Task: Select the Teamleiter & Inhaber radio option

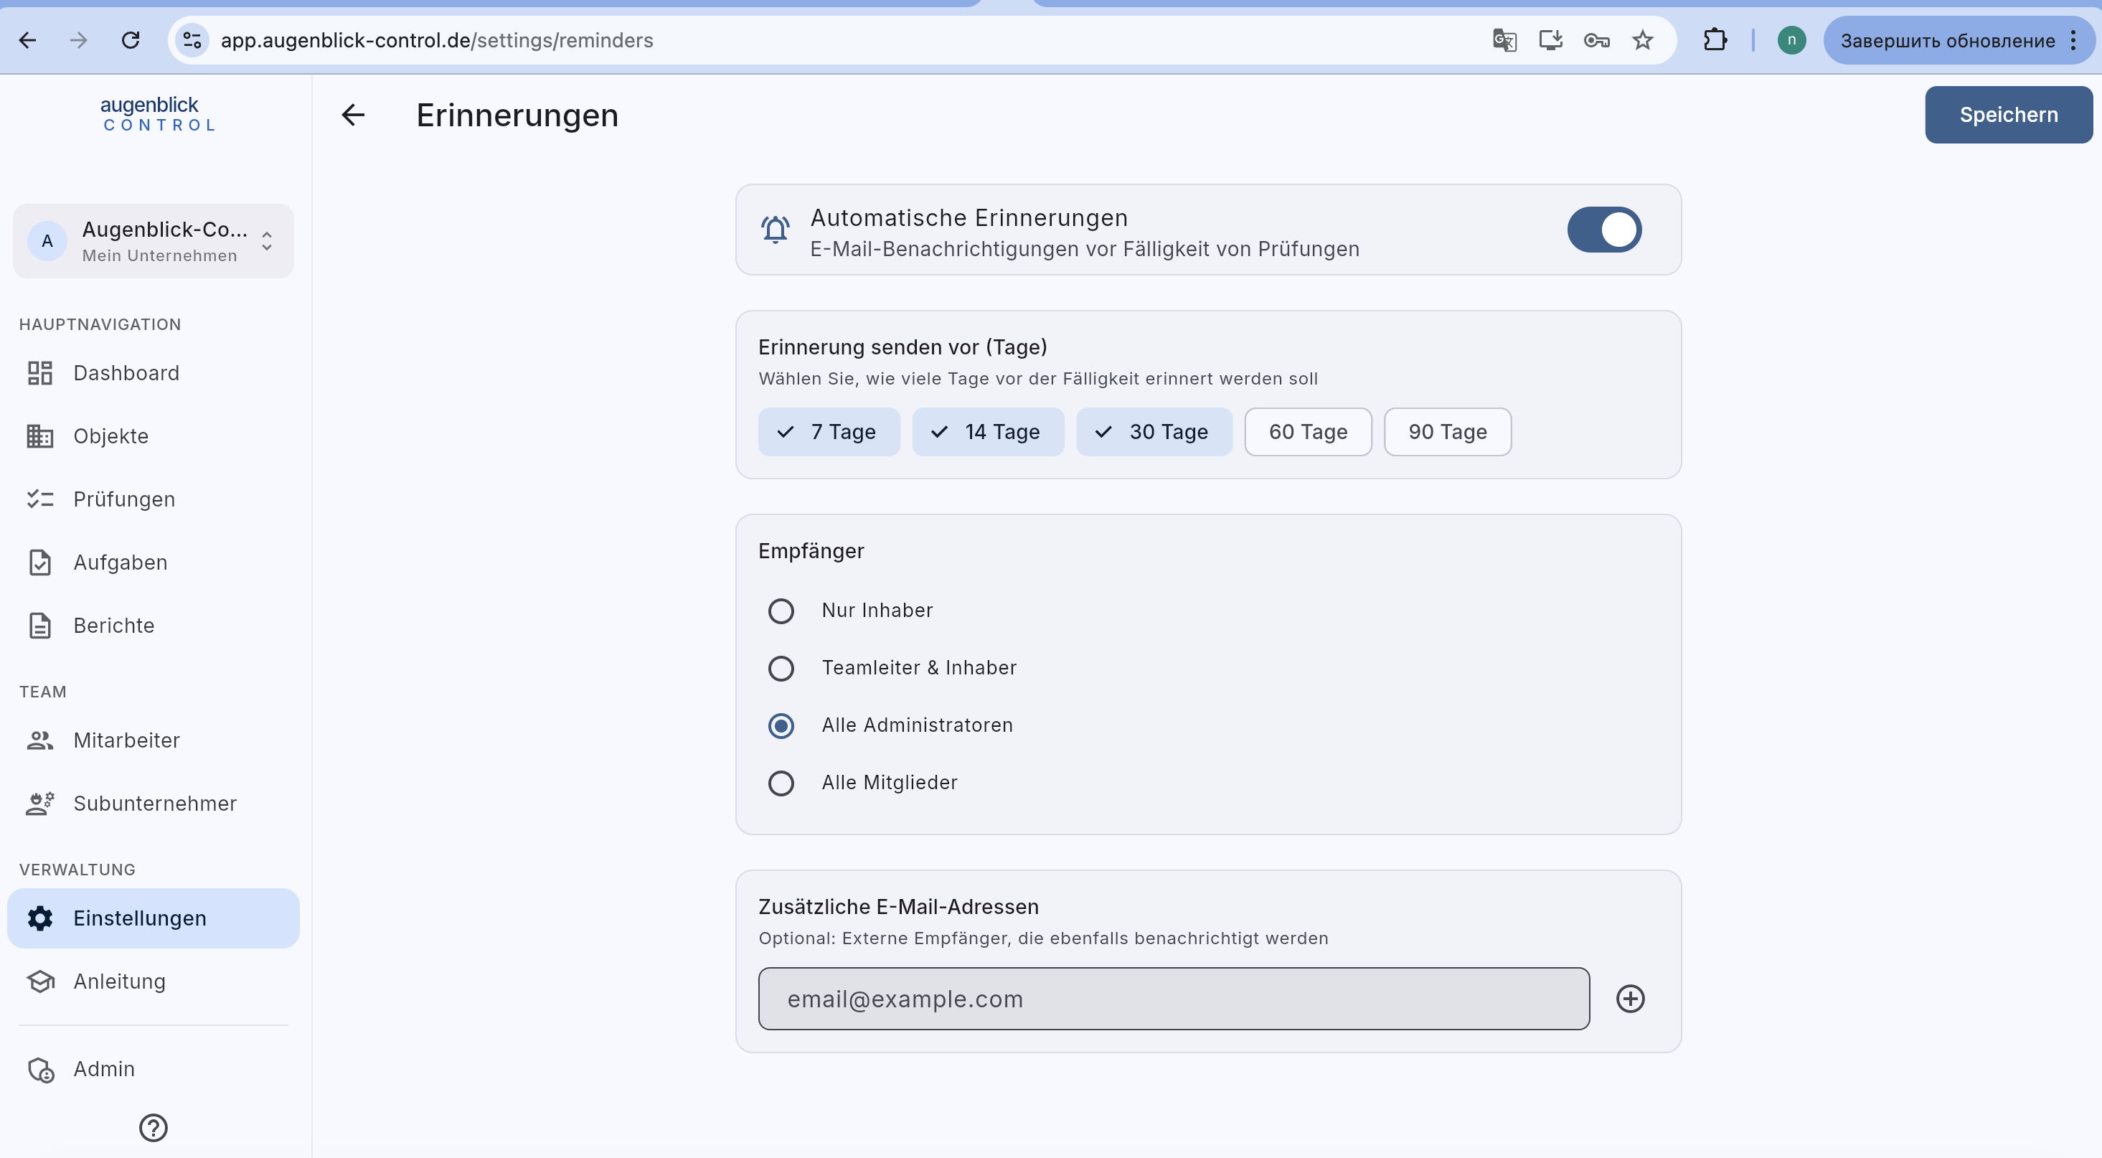Action: (781, 669)
